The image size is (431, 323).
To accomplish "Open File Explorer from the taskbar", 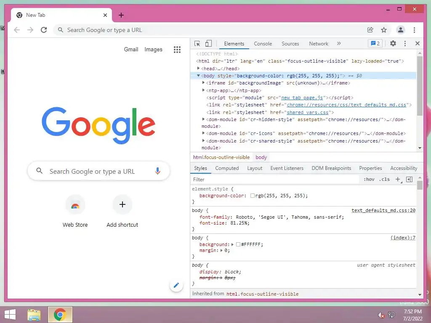I will [34, 315].
